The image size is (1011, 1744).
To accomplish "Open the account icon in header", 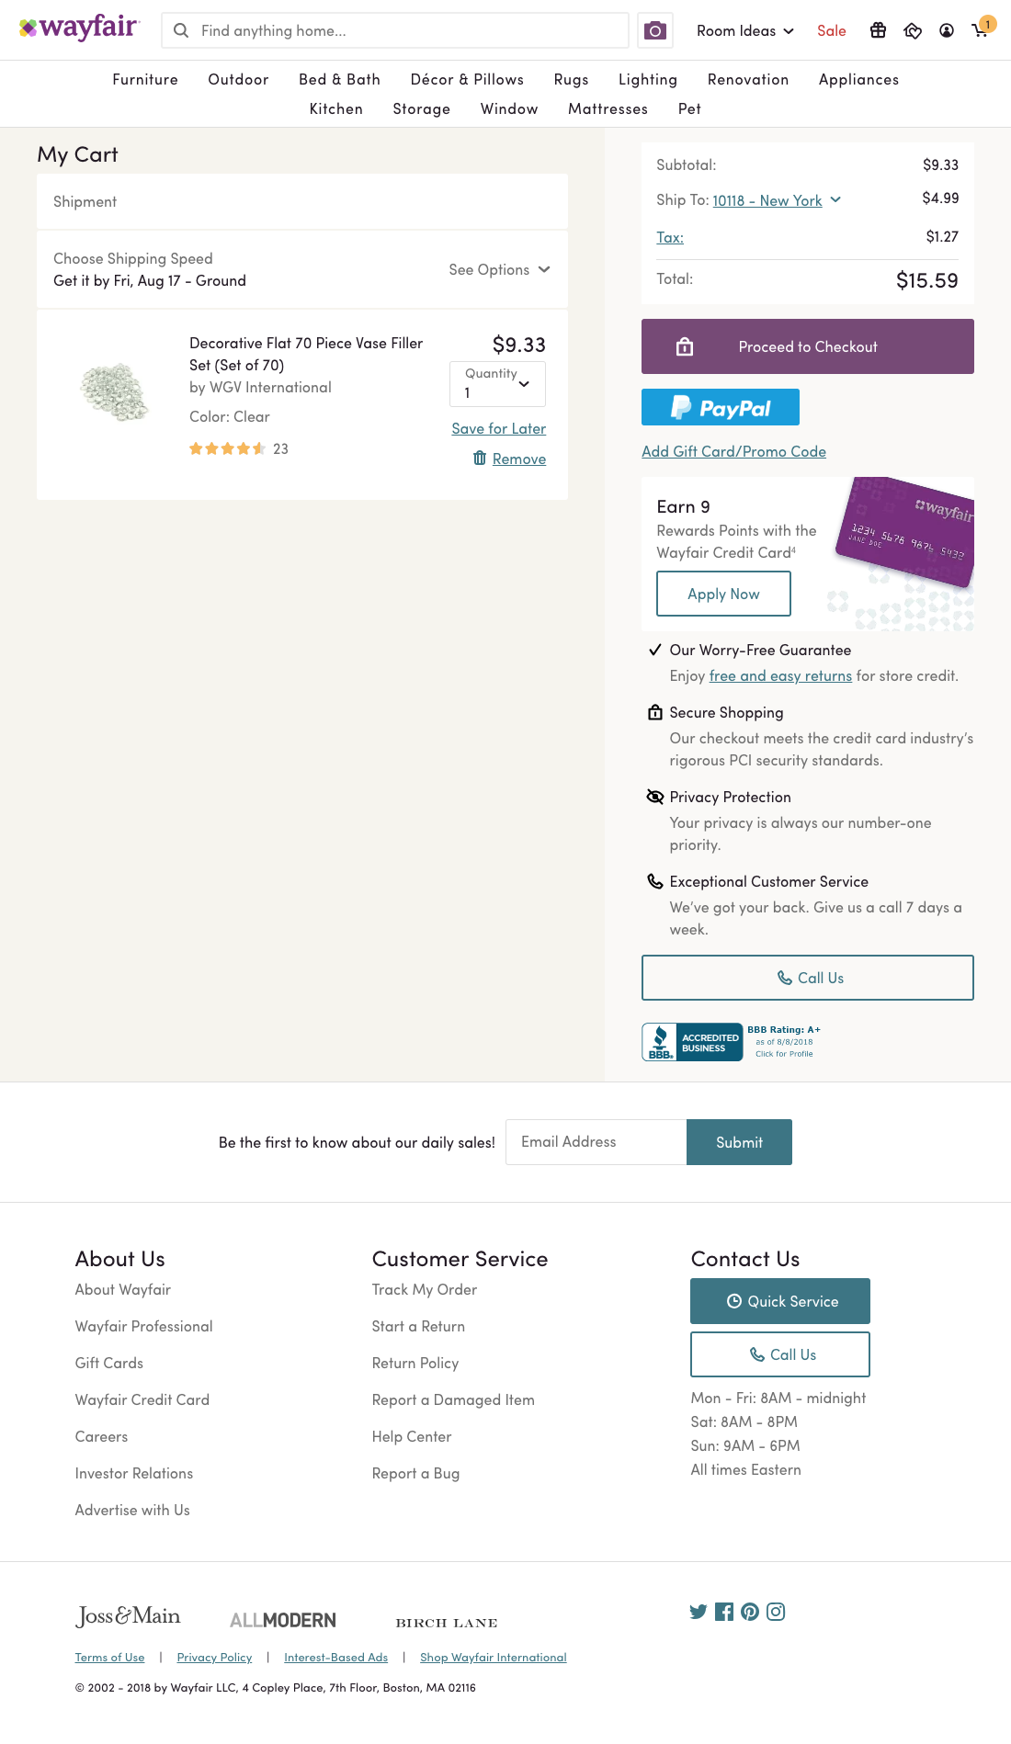I will [948, 30].
